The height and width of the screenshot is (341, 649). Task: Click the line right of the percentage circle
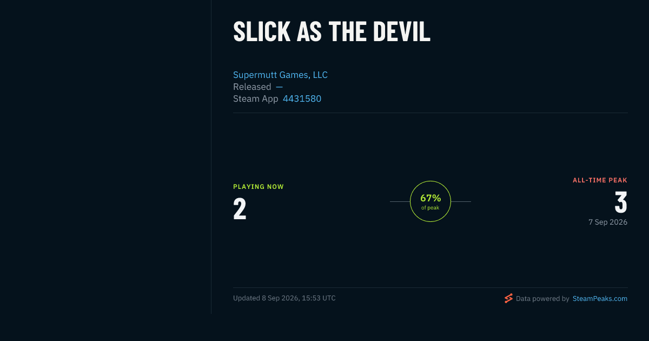point(461,201)
